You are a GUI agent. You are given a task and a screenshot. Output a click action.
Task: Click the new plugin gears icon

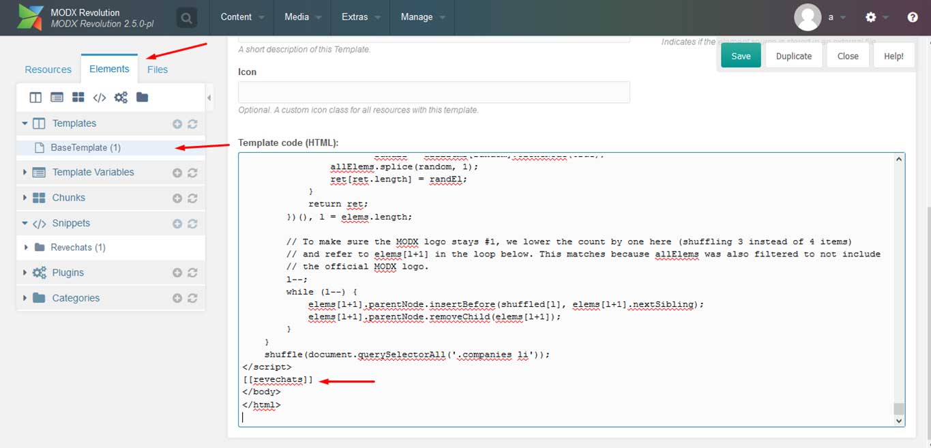[x=121, y=98]
